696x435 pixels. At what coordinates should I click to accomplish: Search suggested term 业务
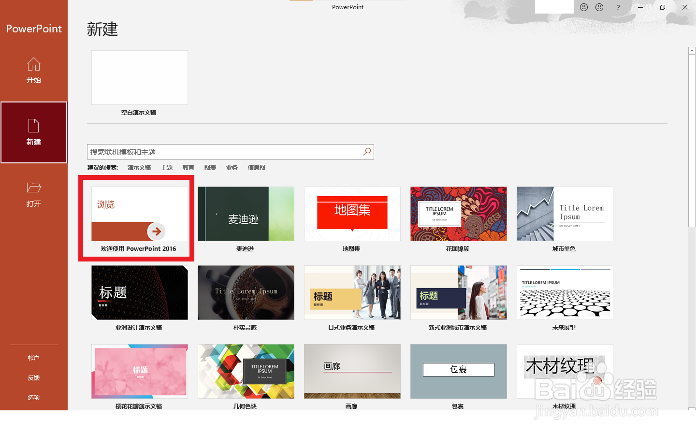232,168
